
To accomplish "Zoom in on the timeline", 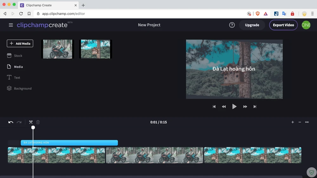I will [x=293, y=122].
